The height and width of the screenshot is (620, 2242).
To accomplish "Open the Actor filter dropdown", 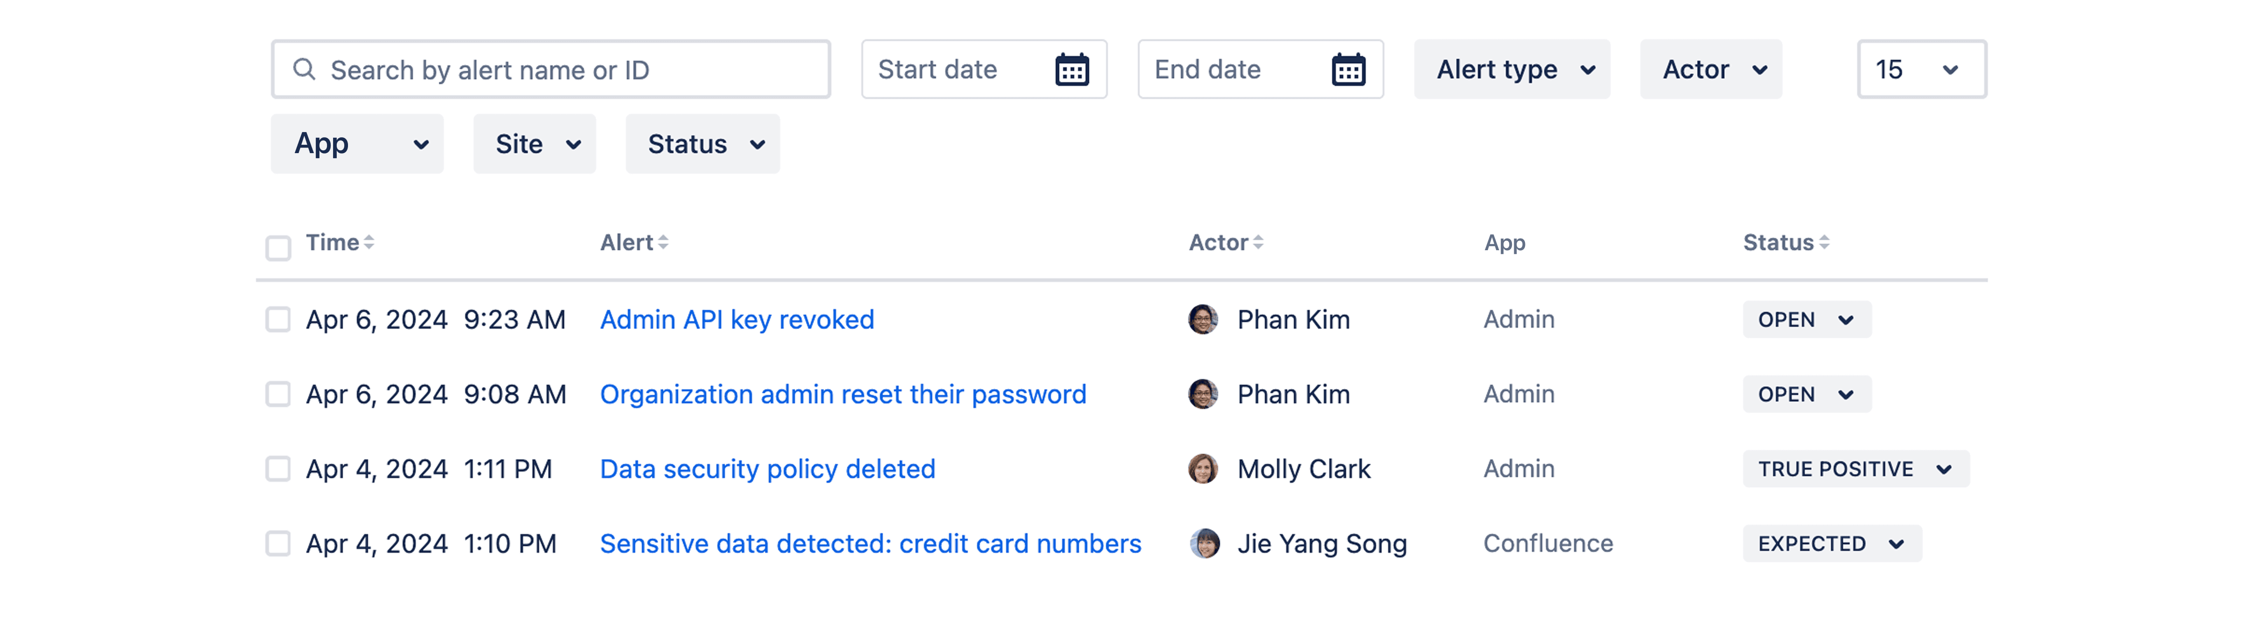I will 1711,69.
